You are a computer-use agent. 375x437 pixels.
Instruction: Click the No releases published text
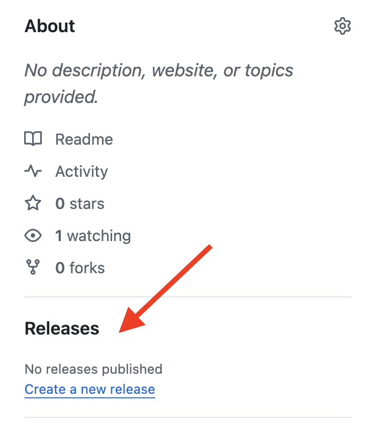93,369
